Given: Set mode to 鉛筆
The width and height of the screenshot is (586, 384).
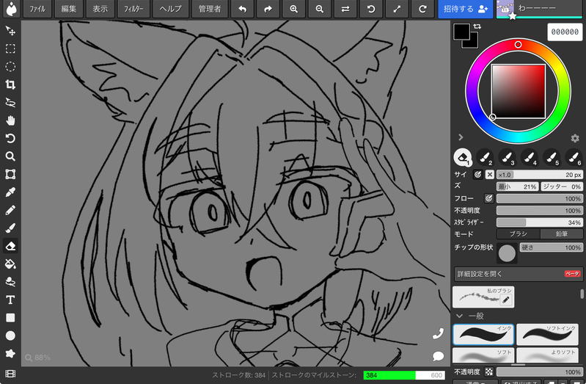Looking at the screenshot, I should (x=562, y=234).
